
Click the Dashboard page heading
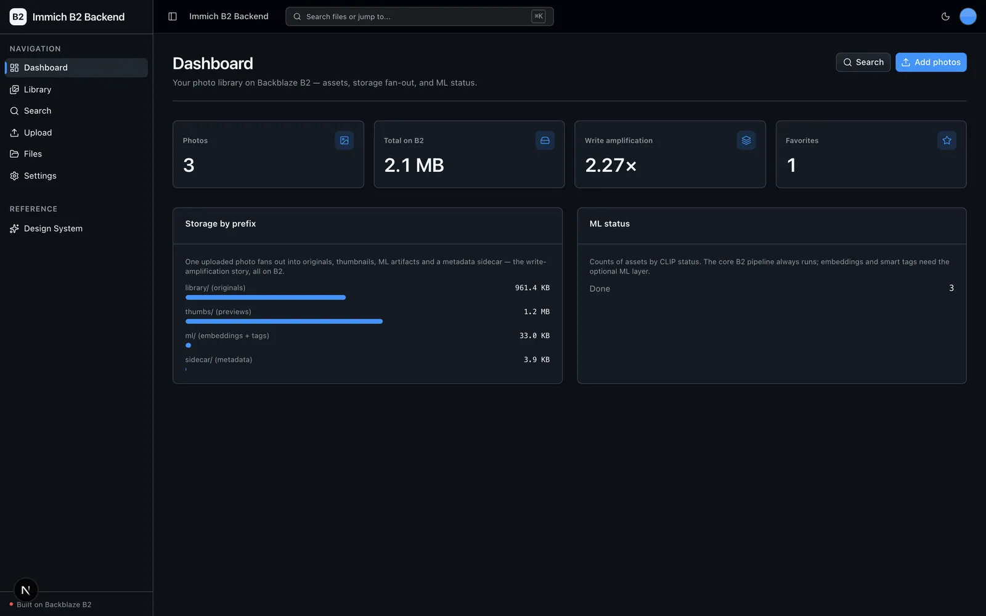[x=213, y=63]
